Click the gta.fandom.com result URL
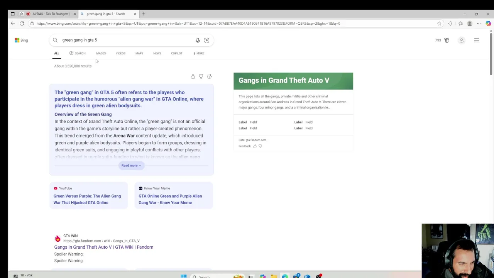The image size is (494, 278). point(102,241)
